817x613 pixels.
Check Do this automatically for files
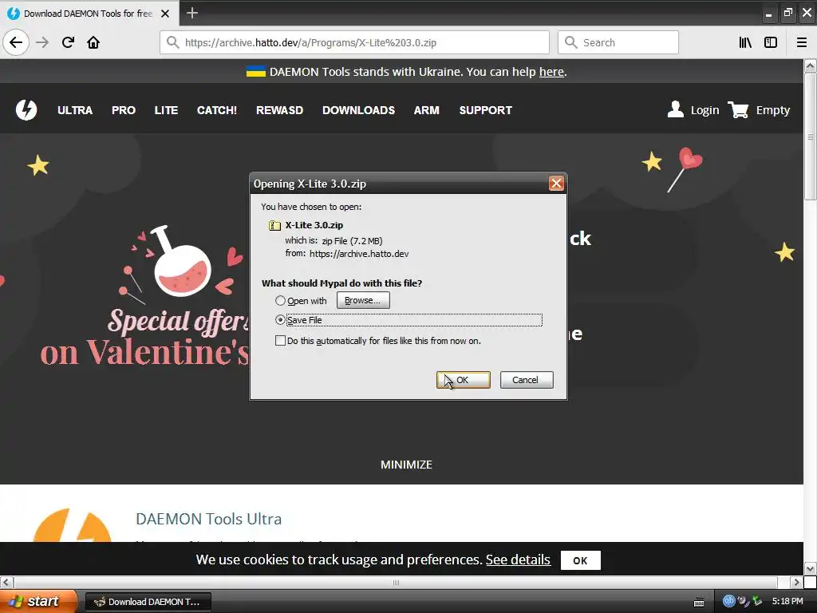click(x=280, y=340)
